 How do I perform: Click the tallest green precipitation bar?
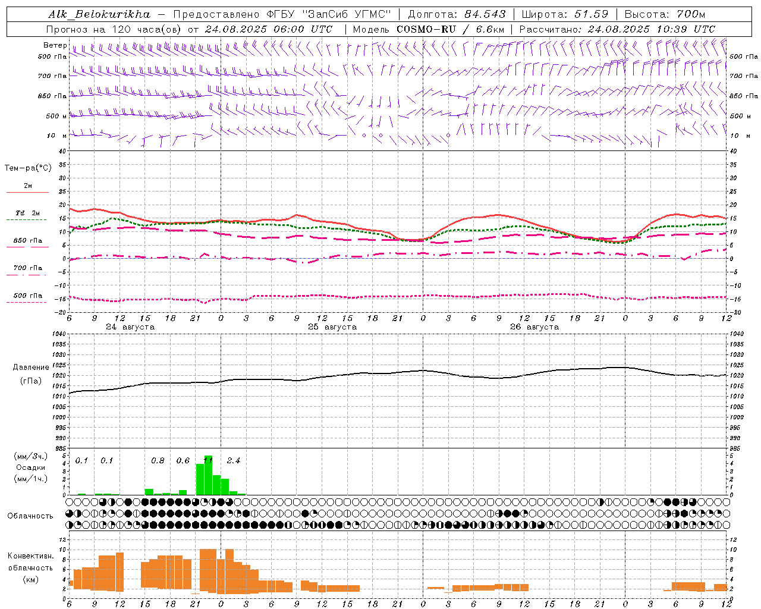coord(209,475)
